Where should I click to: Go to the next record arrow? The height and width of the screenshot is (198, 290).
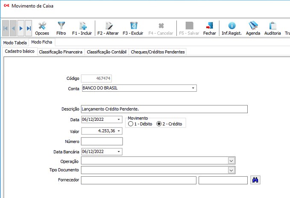tap(21, 28)
